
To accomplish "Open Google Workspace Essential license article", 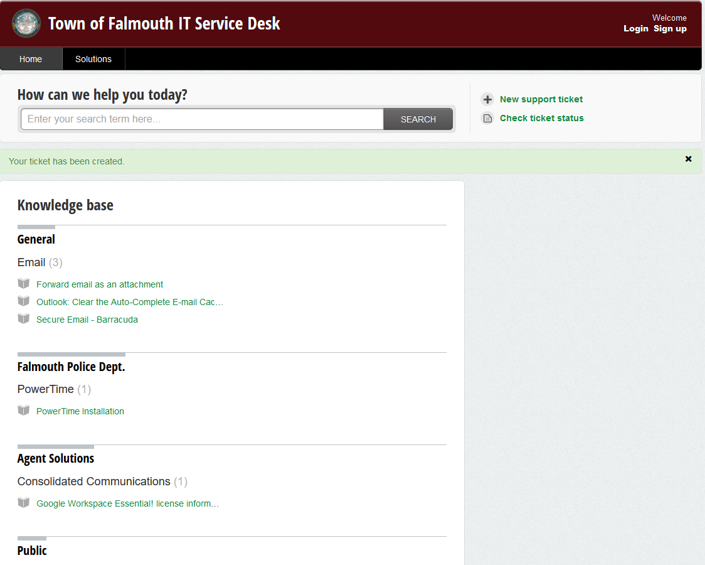I will (x=128, y=503).
